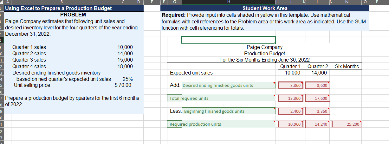Select the 'Total required units' label cell
The height and width of the screenshot is (144, 389).
tap(222, 98)
